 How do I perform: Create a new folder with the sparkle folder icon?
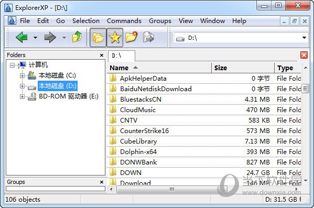[132, 37]
